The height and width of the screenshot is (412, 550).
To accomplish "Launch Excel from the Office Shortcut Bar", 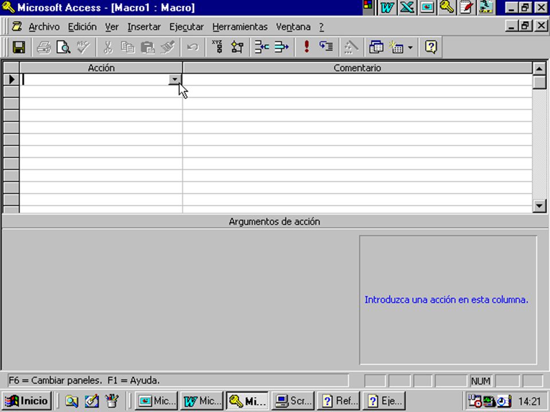I will click(407, 7).
